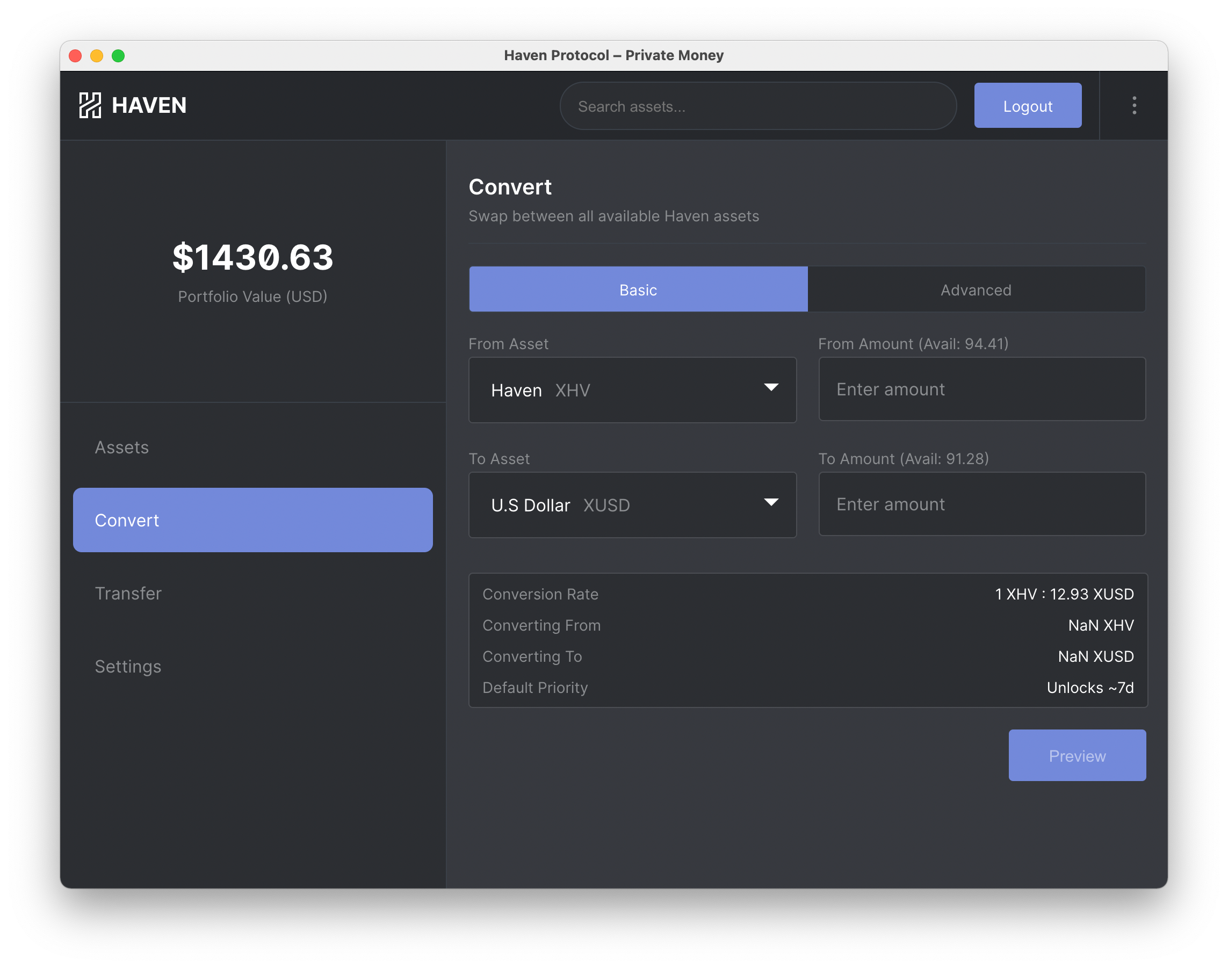The width and height of the screenshot is (1228, 968).
Task: Click the Conversion Rate label
Action: [x=540, y=594]
